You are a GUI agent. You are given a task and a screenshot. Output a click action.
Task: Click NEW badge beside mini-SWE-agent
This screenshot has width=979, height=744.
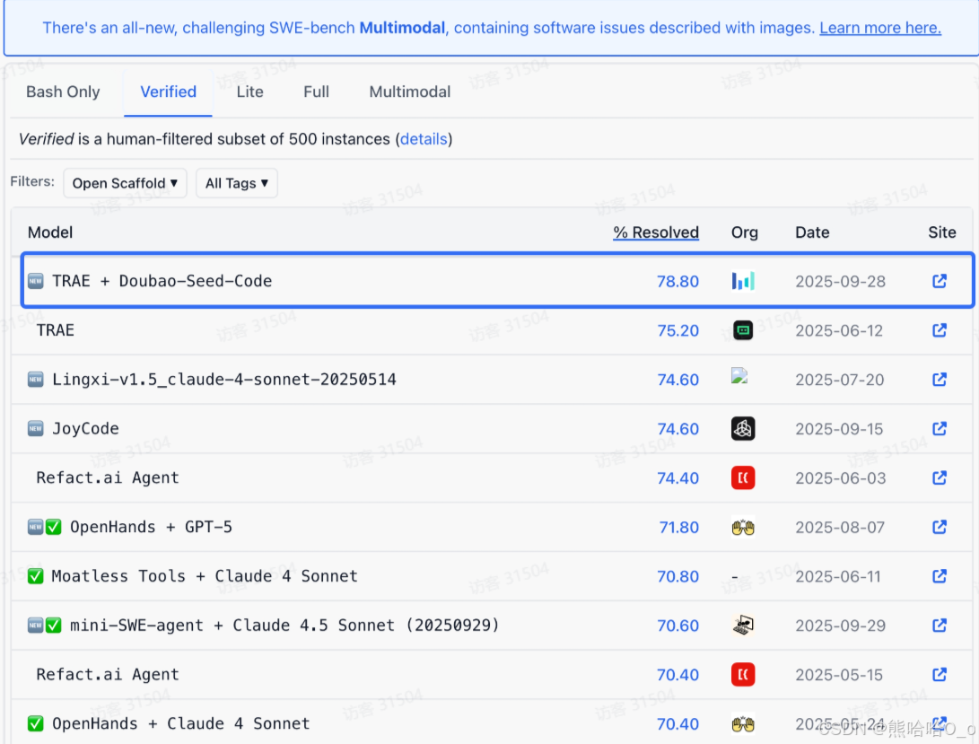coord(36,626)
